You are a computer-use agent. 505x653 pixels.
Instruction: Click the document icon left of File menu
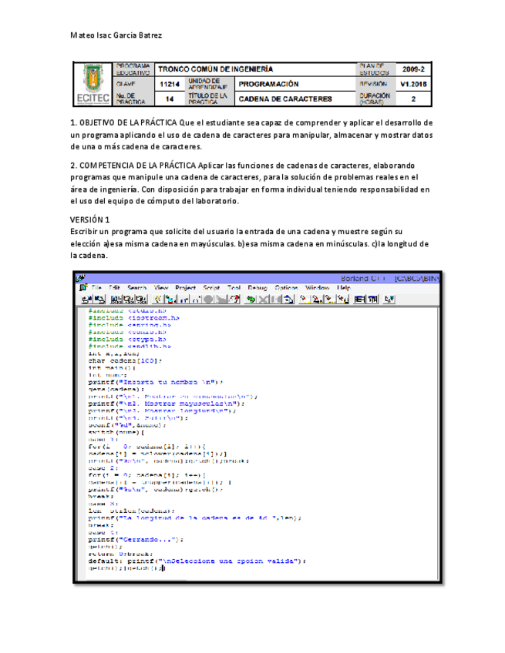pos(83,287)
